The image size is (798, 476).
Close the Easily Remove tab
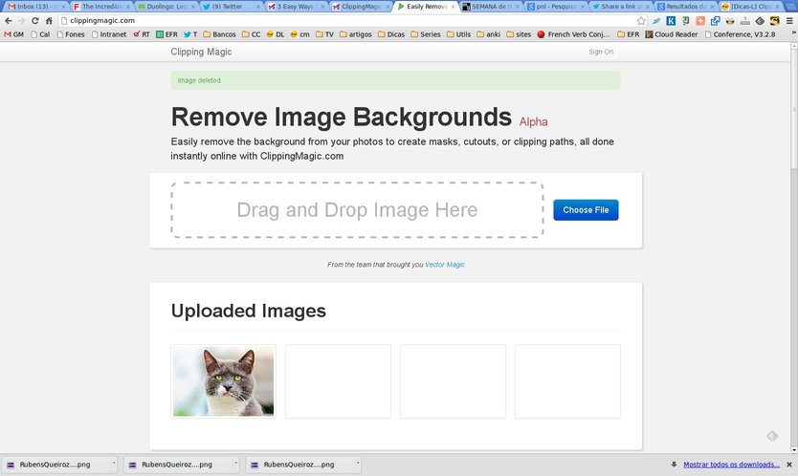453,7
